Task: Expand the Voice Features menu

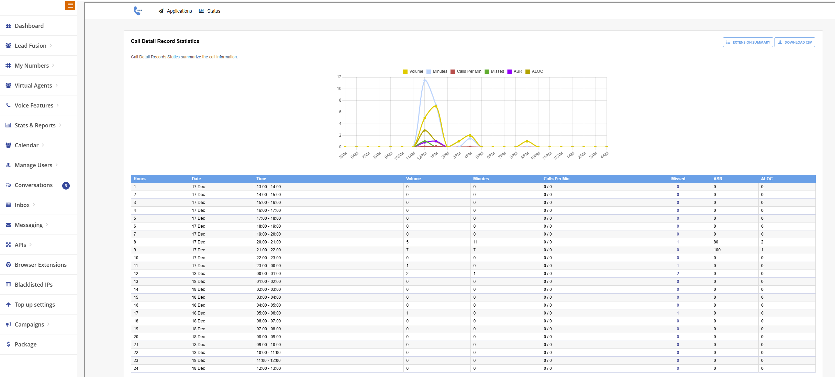Action: [x=34, y=105]
